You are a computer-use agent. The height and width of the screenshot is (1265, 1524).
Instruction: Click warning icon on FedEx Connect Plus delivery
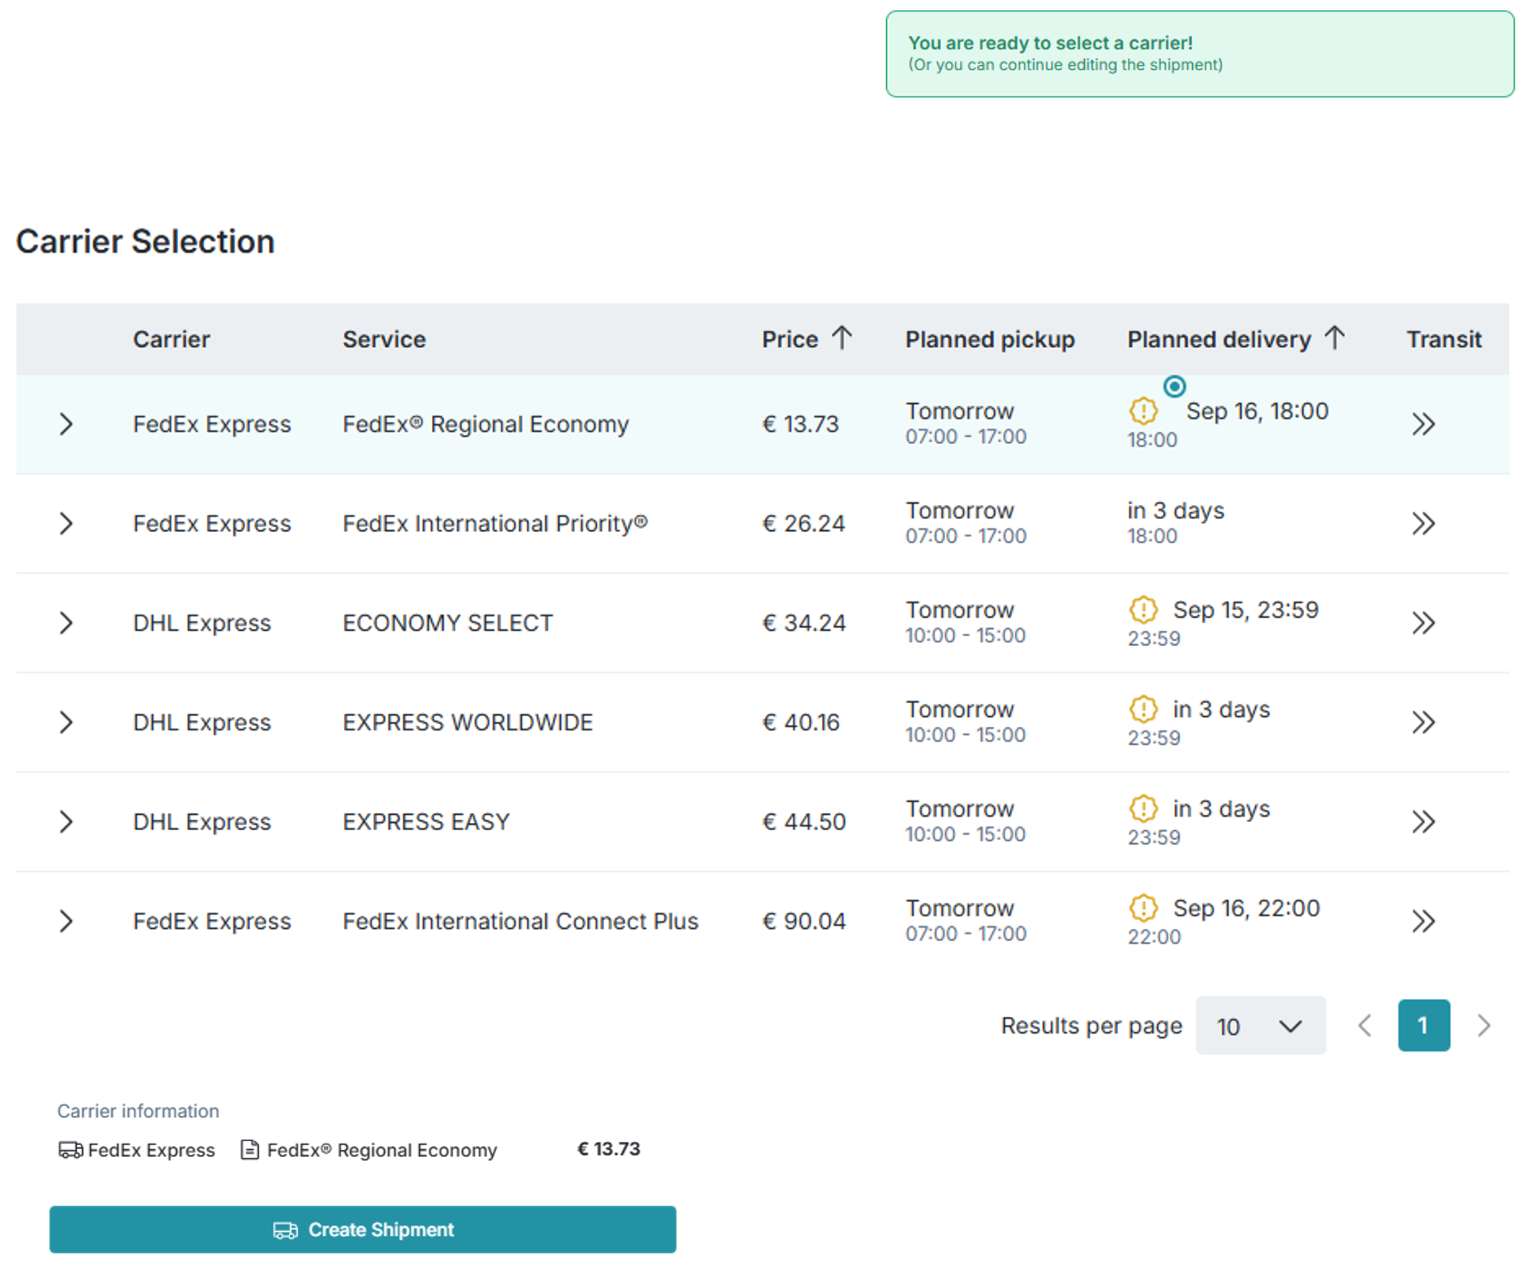click(1143, 908)
